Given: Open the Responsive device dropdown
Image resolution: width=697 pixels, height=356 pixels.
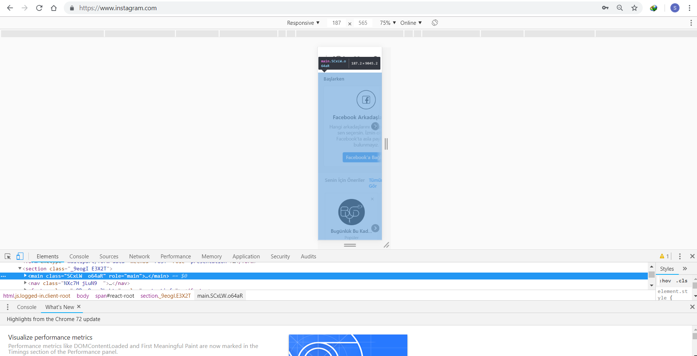Looking at the screenshot, I should point(303,23).
